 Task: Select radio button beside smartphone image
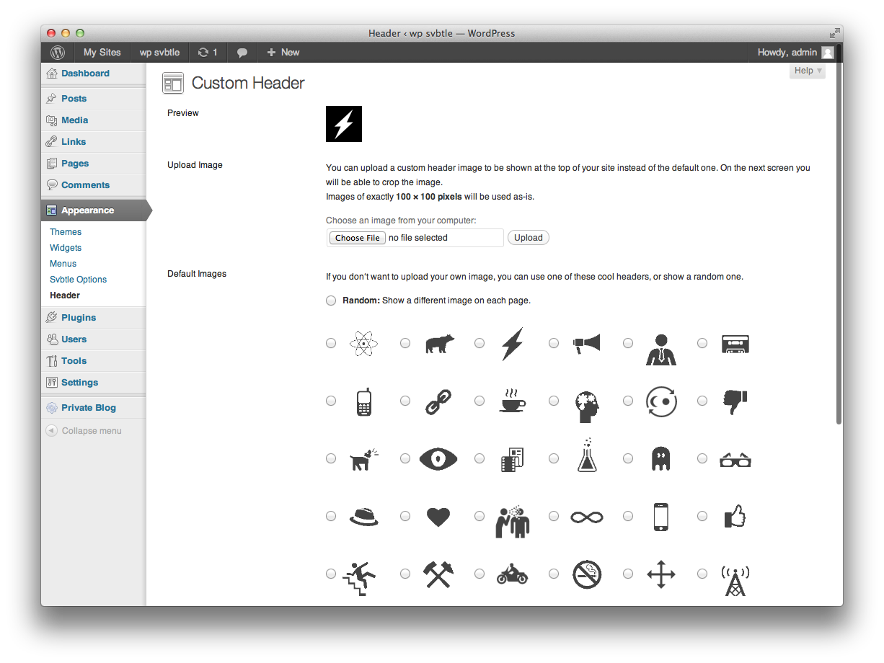pyautogui.click(x=628, y=516)
